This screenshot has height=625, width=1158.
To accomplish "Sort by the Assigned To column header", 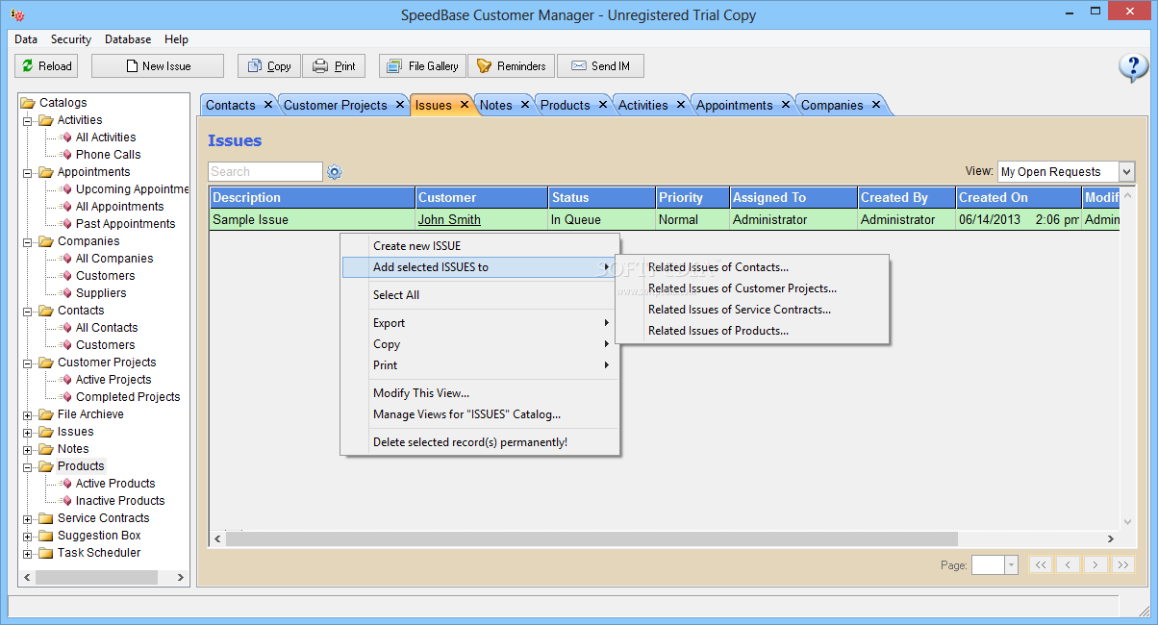I will pos(793,197).
